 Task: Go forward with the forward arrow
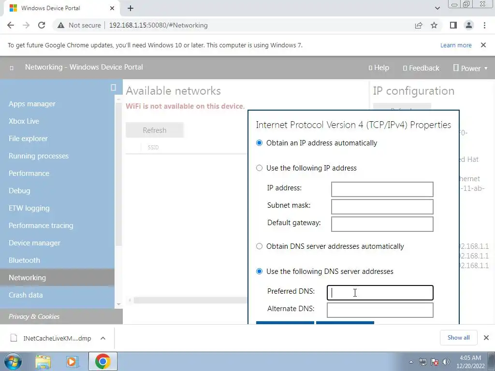[x=26, y=25]
